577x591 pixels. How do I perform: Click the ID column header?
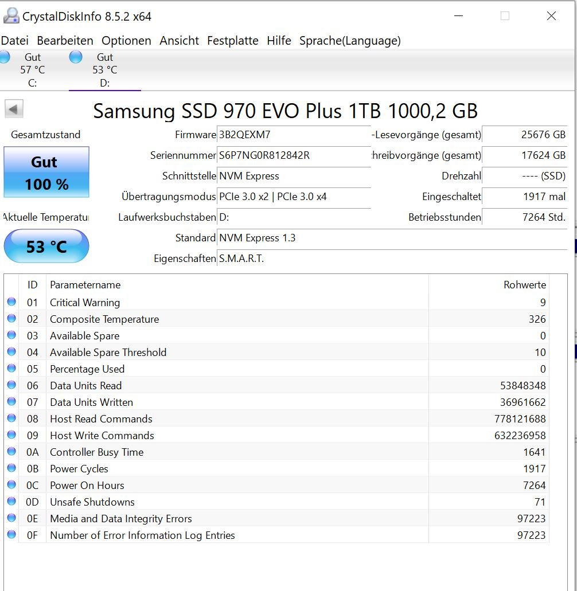tap(33, 284)
